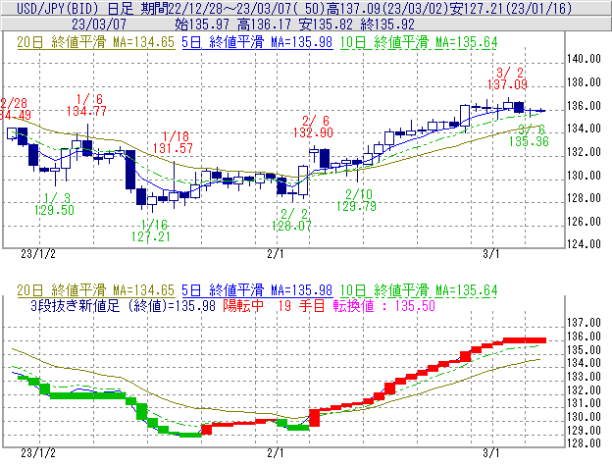Click the 3/6 135.36 low label
The image size is (612, 466).
pyautogui.click(x=529, y=135)
